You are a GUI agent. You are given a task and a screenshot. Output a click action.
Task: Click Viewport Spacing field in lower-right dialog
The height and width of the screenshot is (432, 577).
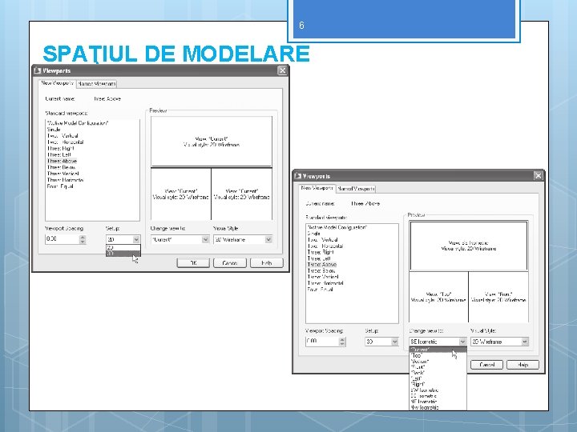pos(322,342)
